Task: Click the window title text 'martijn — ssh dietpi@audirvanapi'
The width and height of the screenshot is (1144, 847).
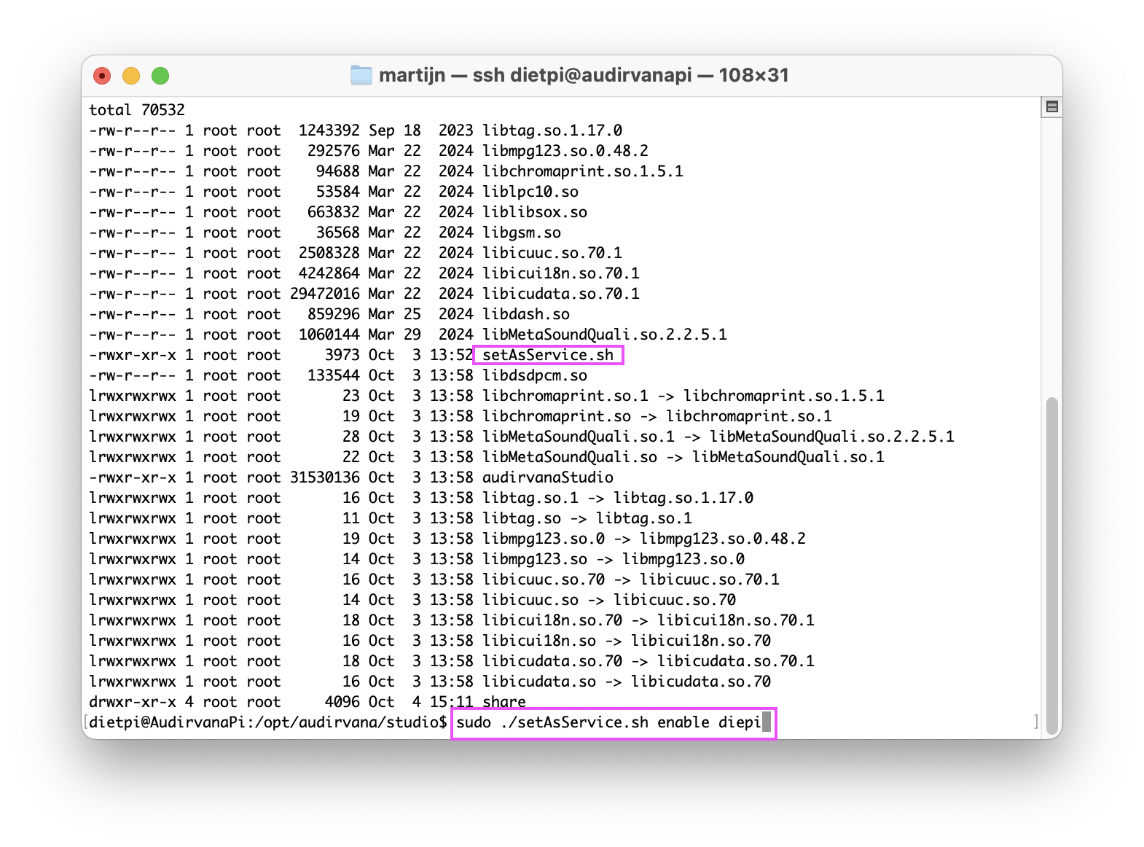Action: 536,75
